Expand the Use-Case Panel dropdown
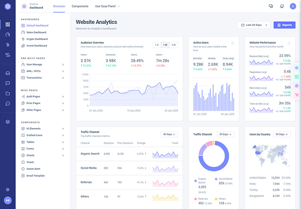The image size is (301, 209). (107, 6)
